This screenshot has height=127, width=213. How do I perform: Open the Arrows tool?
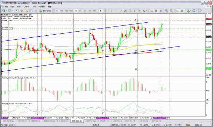pos(144,11)
